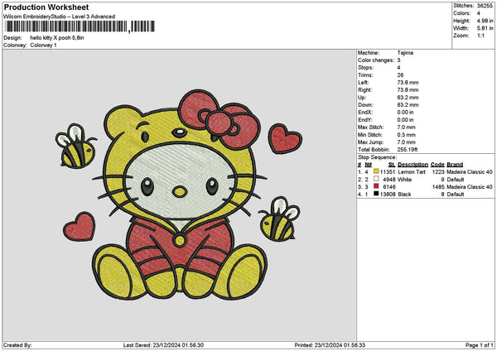Select the Stitches value "36255"
The height and width of the screenshot is (351, 497).
(485, 6)
